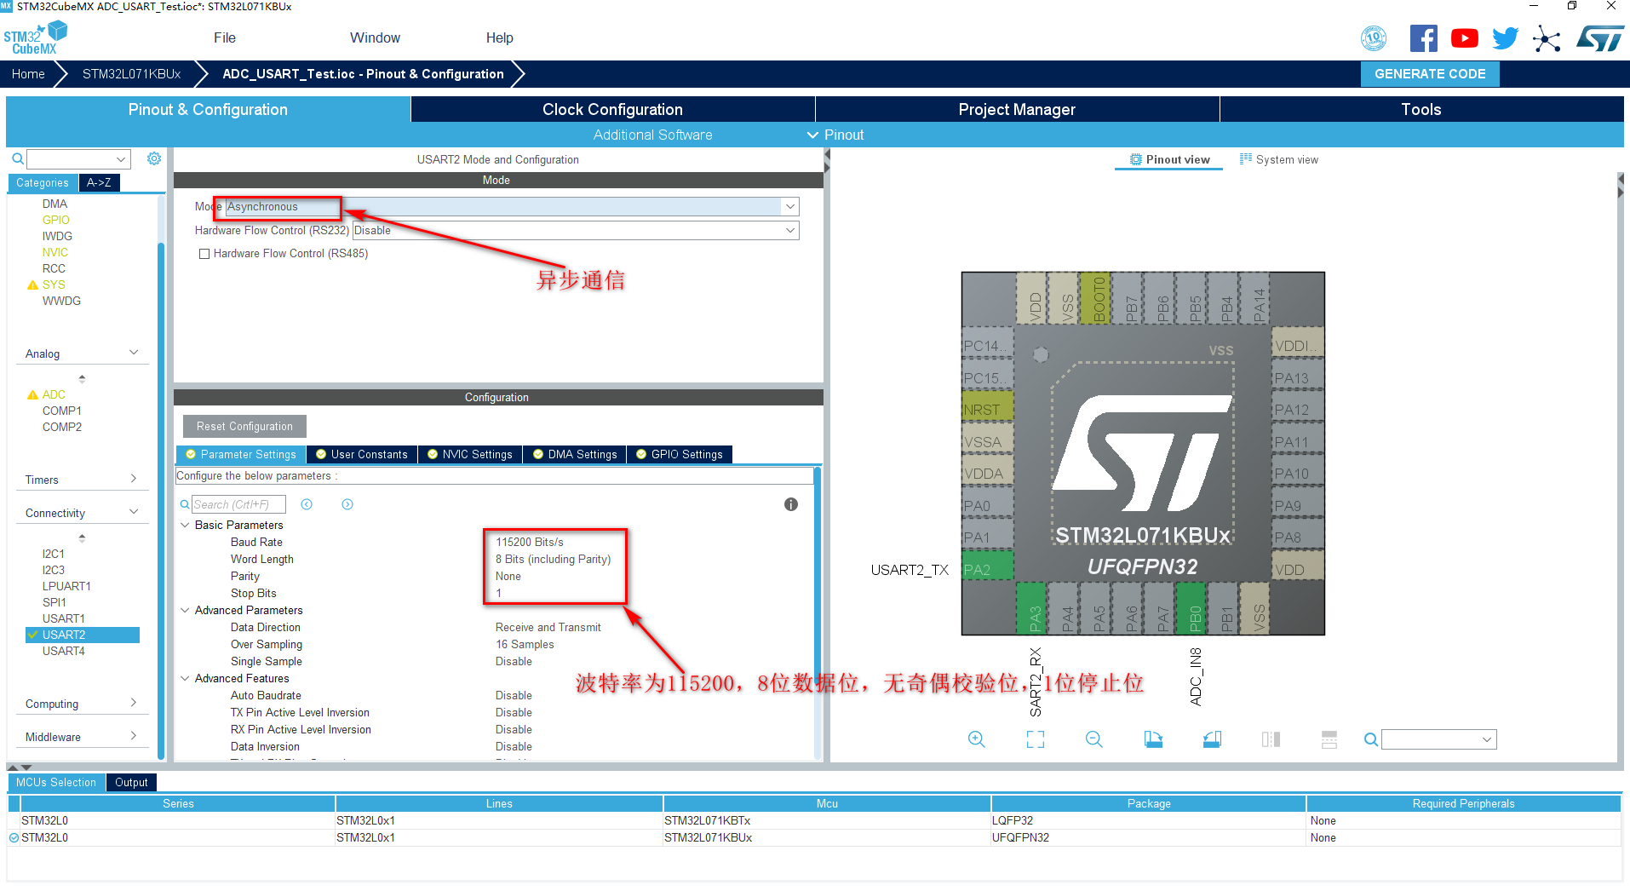Open the NVIC Settings tab
Screen dimensions: 1630x891
tap(469, 454)
